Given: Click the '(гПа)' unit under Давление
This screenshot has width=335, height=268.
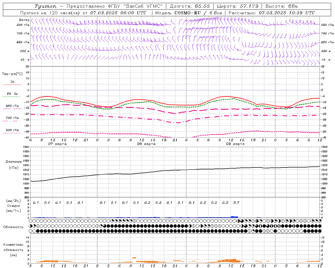Looking at the screenshot, I should click(x=14, y=167).
